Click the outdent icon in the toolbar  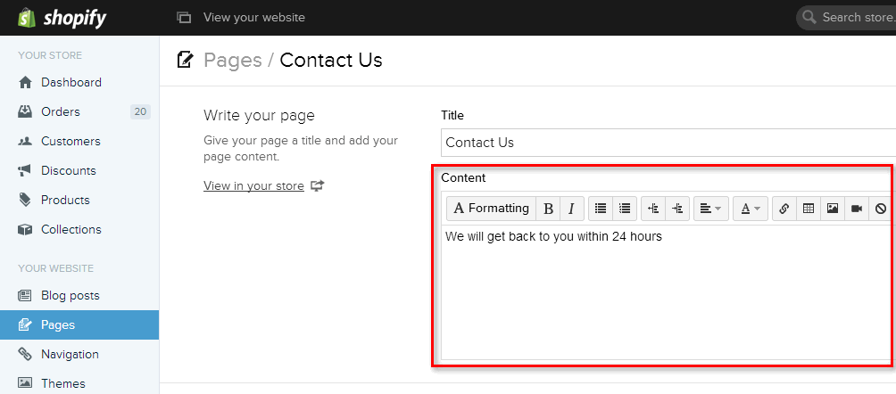point(653,209)
